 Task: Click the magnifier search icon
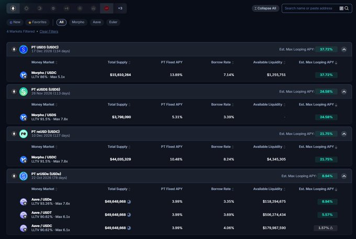tap(347, 8)
